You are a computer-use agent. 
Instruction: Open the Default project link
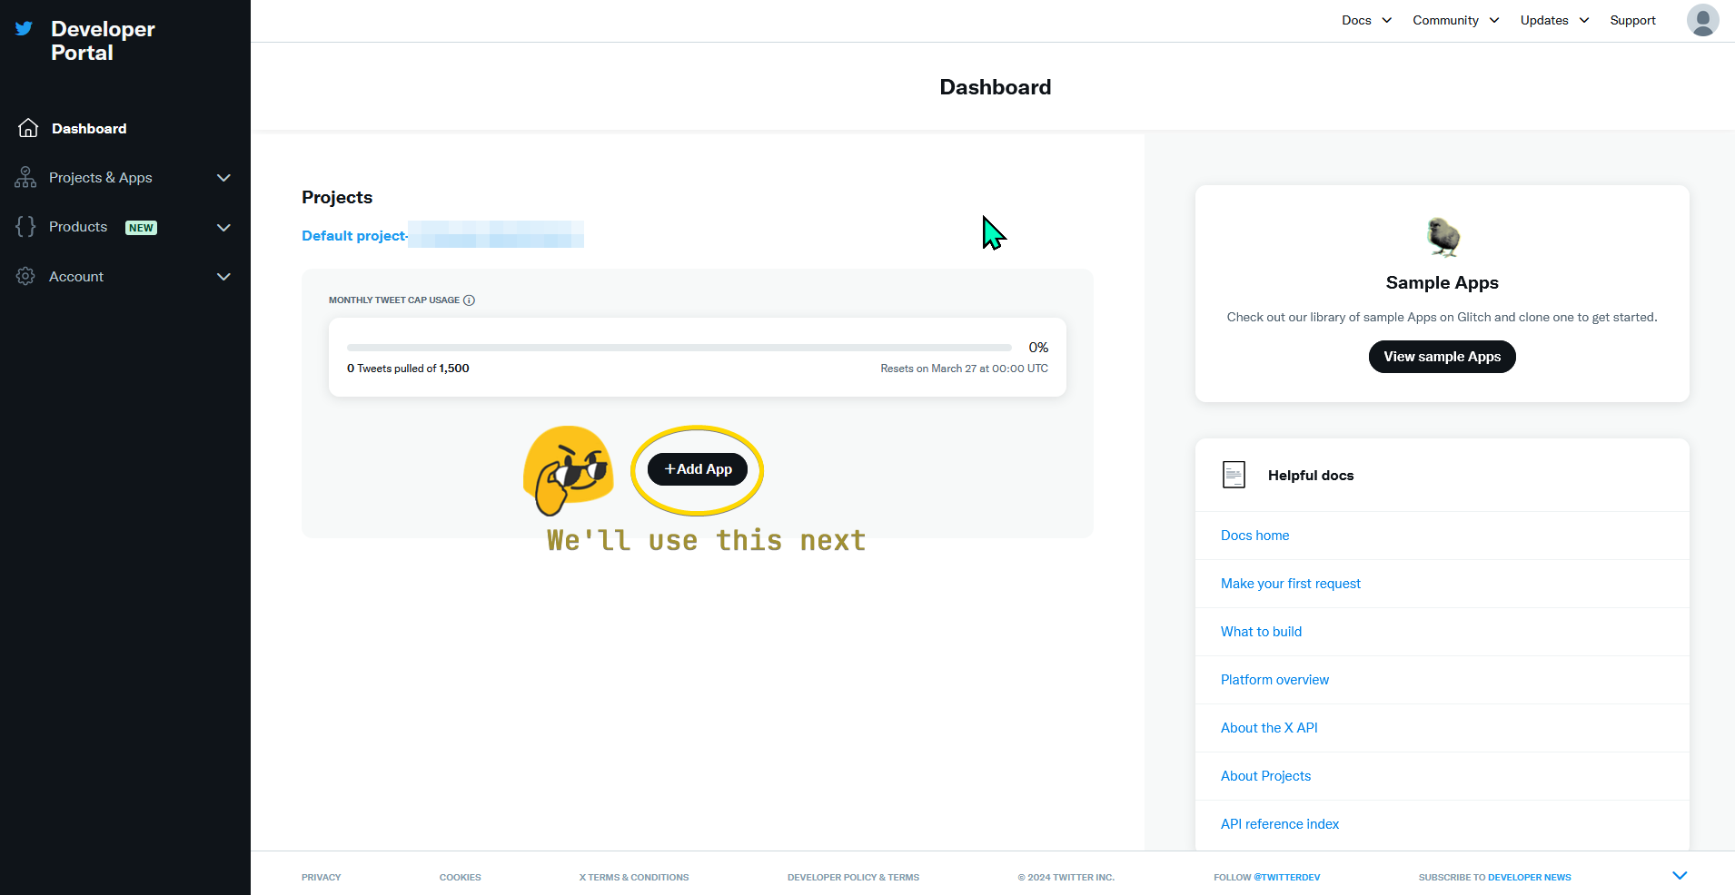click(354, 235)
